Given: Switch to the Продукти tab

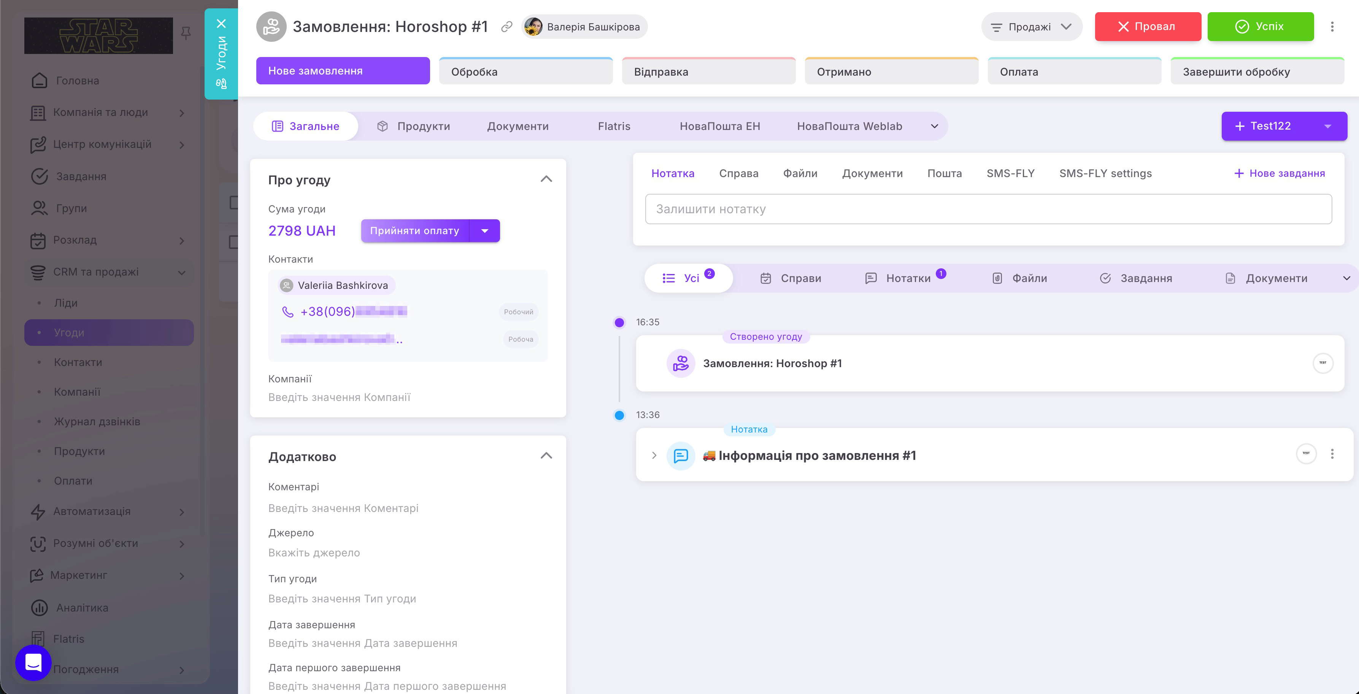Looking at the screenshot, I should coord(414,126).
